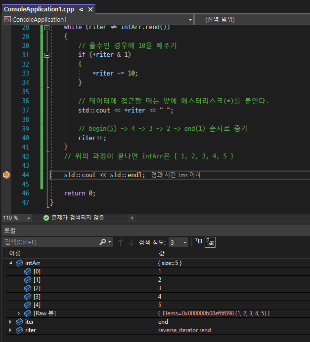The image size is (310, 342).
Task: Click value 5 of element [4]
Action: [160, 305]
